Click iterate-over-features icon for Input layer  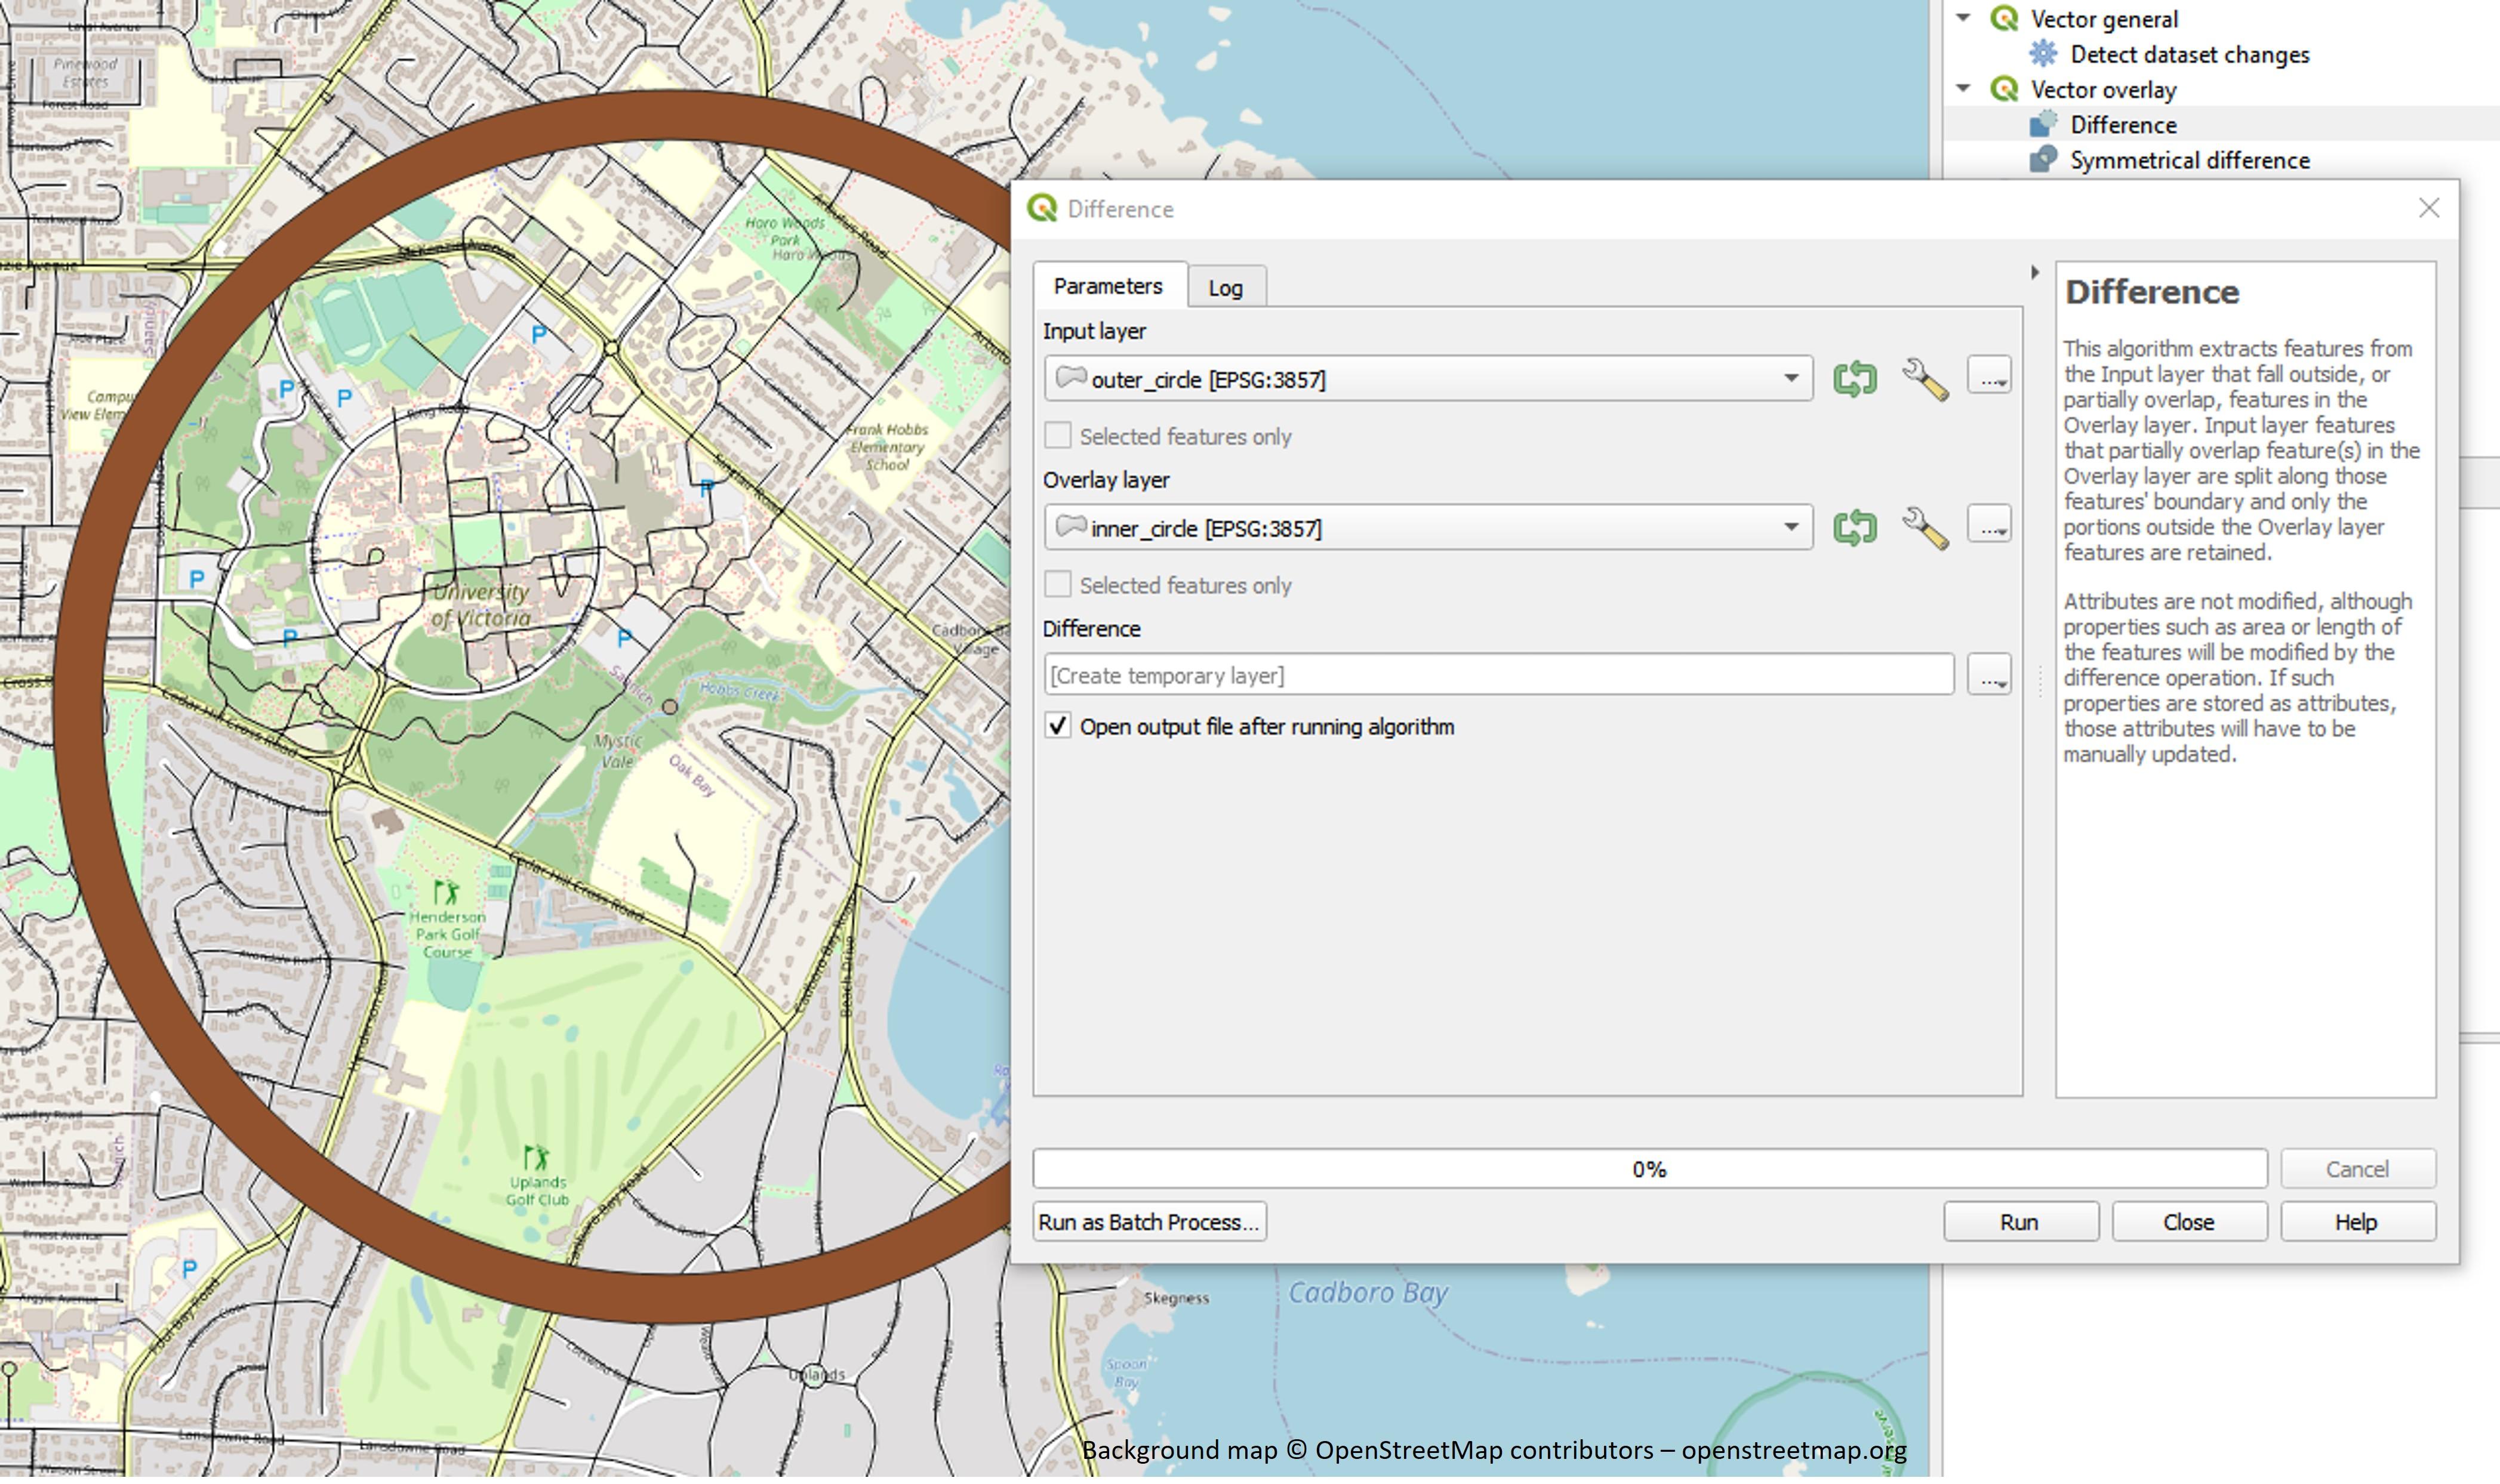click(1855, 379)
